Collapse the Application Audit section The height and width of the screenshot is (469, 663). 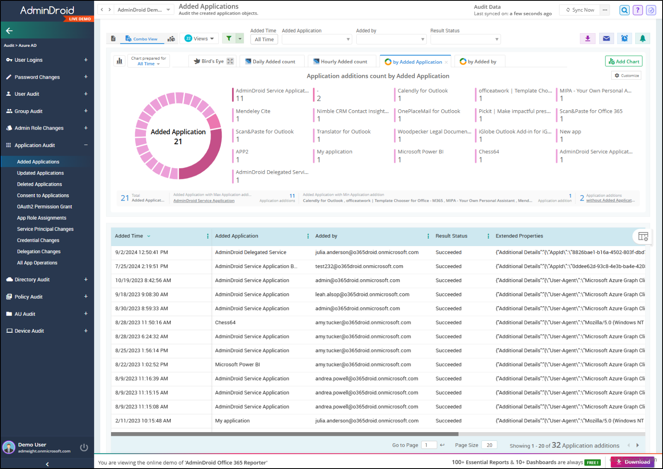pos(86,145)
